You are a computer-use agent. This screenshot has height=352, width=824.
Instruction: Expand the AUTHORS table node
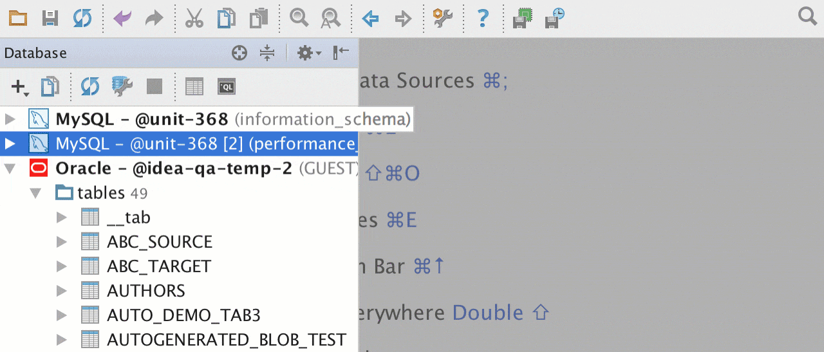pyautogui.click(x=62, y=291)
